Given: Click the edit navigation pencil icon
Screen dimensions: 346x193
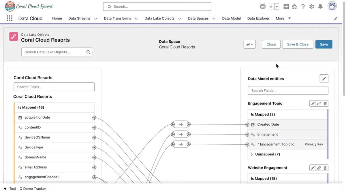Looking at the screenshot, I should click(335, 18).
